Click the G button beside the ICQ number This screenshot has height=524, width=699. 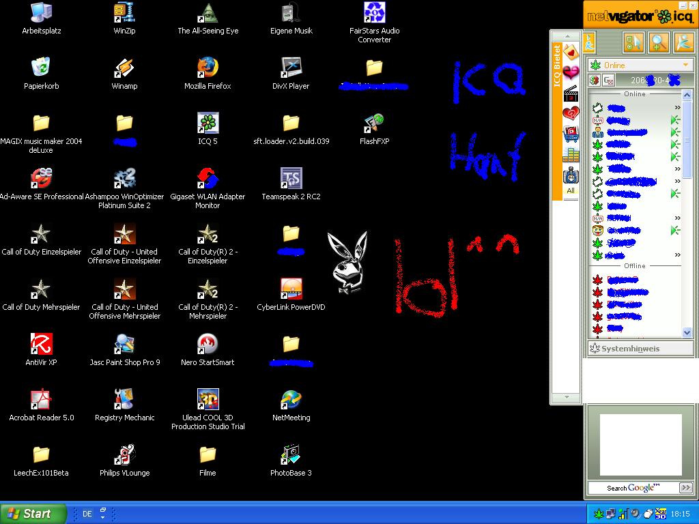point(608,81)
